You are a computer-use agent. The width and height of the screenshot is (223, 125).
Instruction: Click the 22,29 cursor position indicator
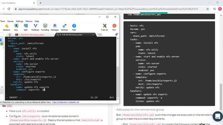94,98
